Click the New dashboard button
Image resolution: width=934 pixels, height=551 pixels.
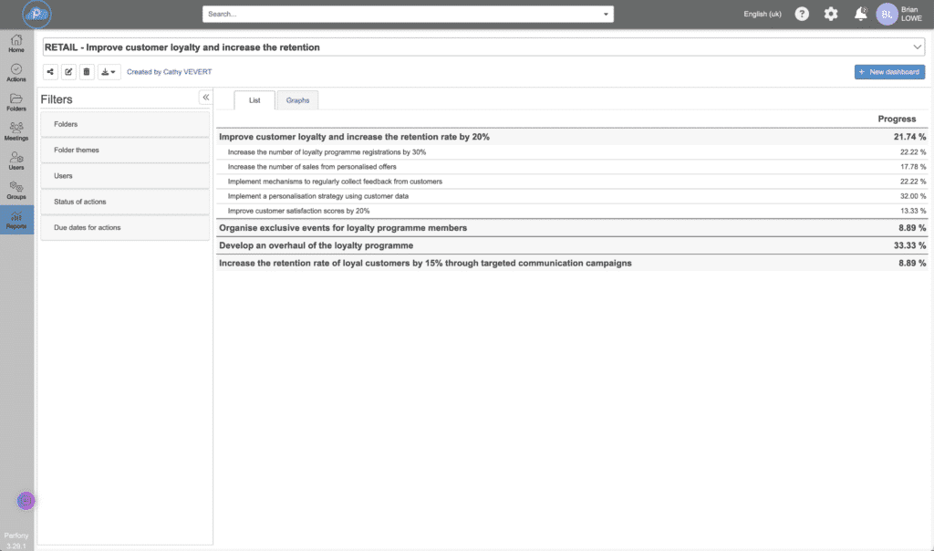tap(889, 72)
